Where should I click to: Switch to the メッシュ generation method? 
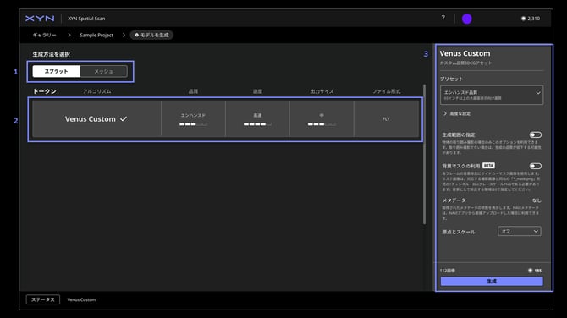[x=104, y=71]
